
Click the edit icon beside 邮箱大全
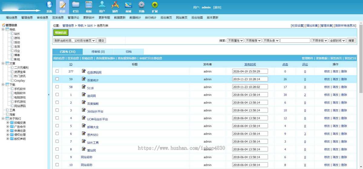[x=84, y=125]
